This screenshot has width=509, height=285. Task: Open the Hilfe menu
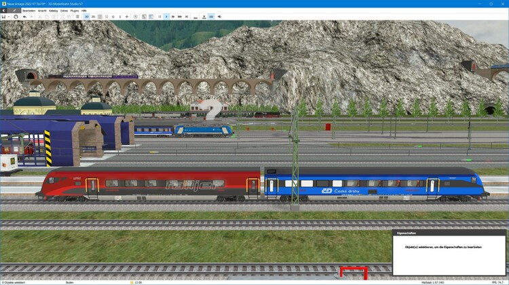(84, 11)
